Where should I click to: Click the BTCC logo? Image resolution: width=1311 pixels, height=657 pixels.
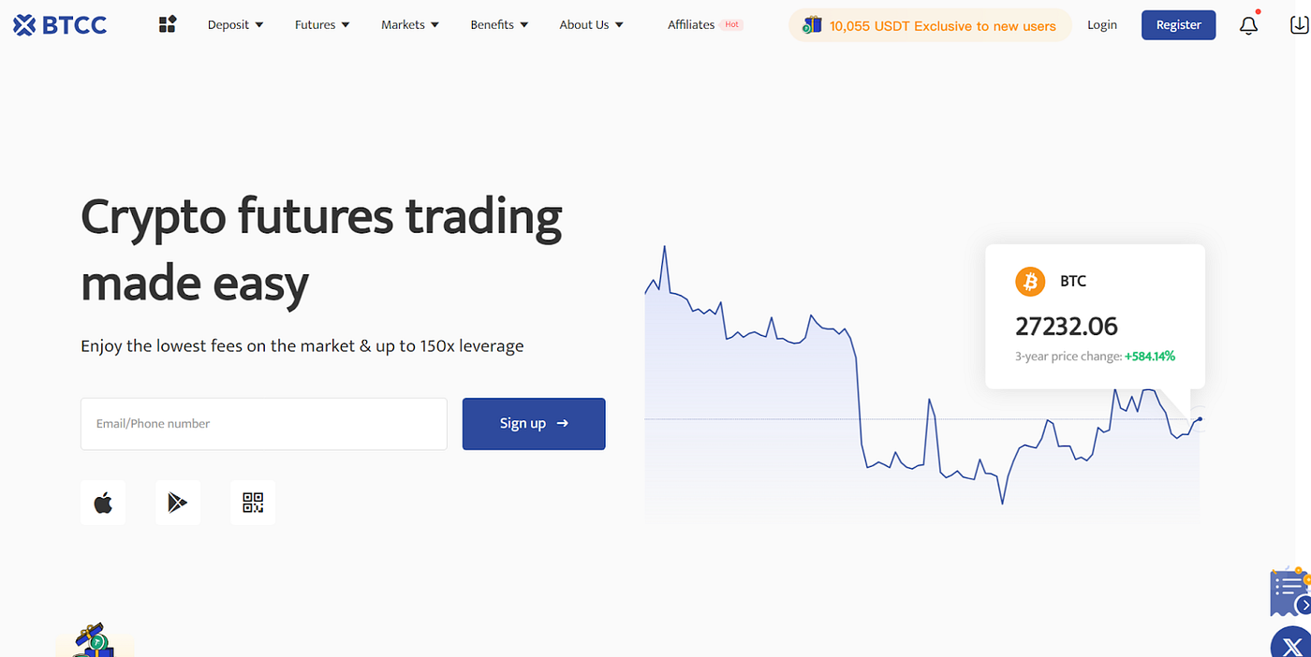[59, 24]
